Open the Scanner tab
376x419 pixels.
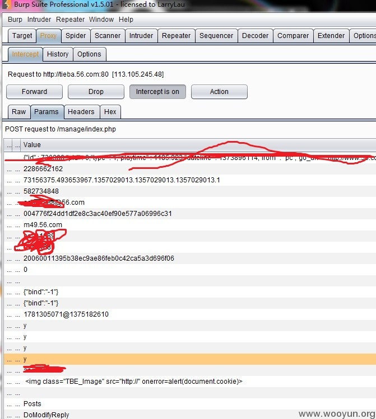108,36
